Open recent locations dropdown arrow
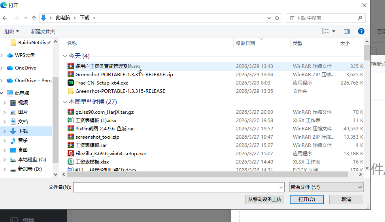The height and width of the screenshot is (222, 385). (x=26, y=18)
